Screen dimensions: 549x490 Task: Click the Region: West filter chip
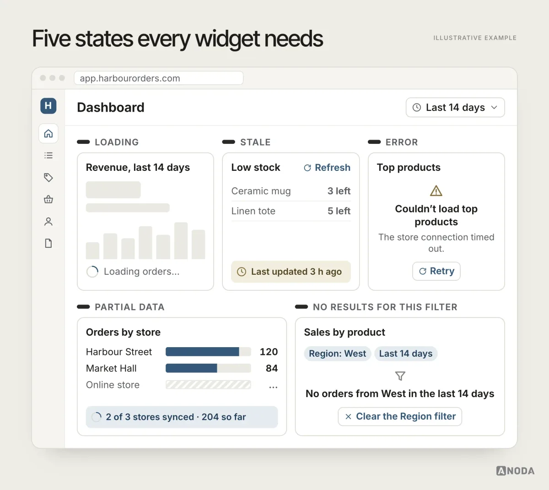[338, 354]
